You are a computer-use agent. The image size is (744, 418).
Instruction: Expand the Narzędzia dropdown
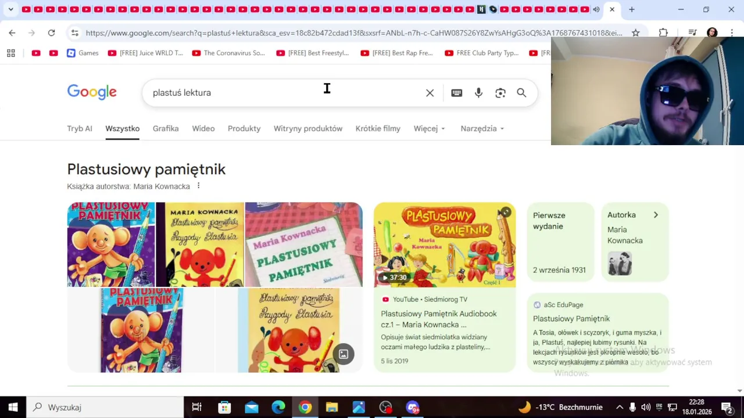pos(482,128)
